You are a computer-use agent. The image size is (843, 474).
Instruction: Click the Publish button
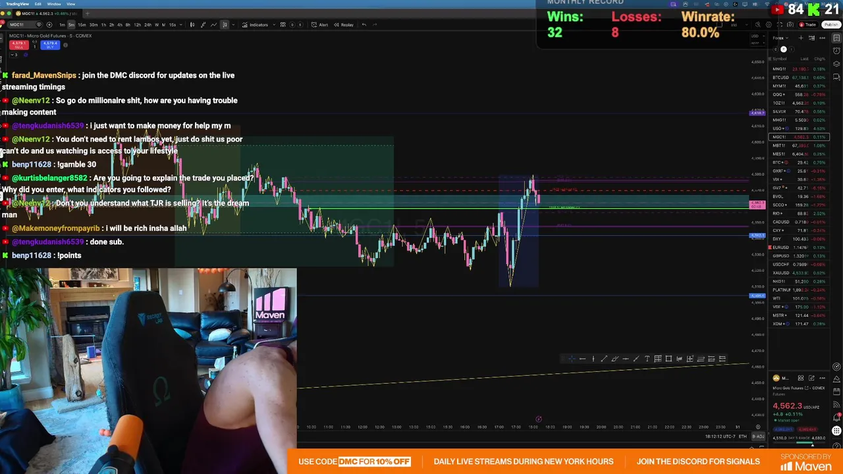tap(831, 25)
